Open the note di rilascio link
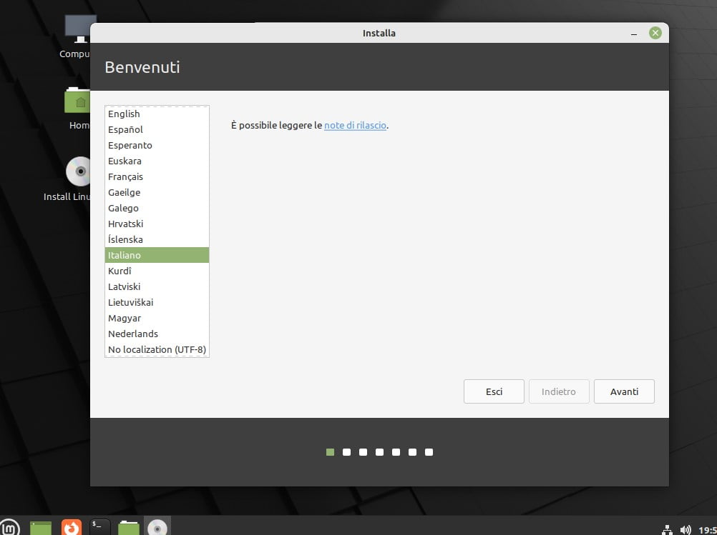The height and width of the screenshot is (535, 717). pos(355,125)
